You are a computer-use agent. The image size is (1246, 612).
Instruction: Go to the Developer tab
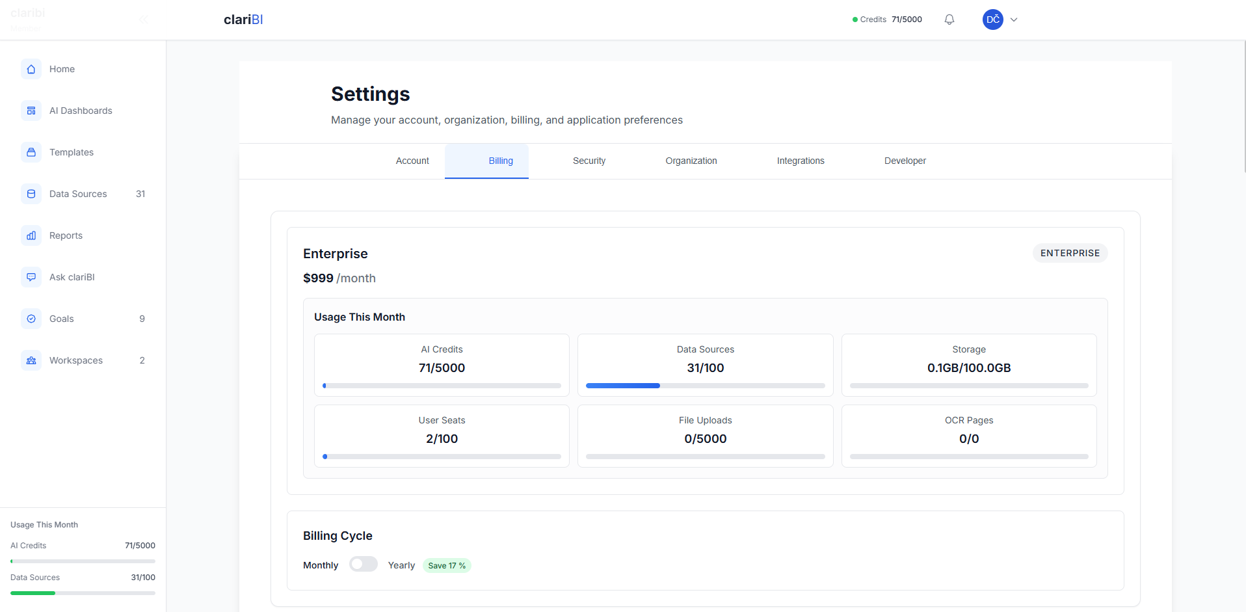(905, 161)
